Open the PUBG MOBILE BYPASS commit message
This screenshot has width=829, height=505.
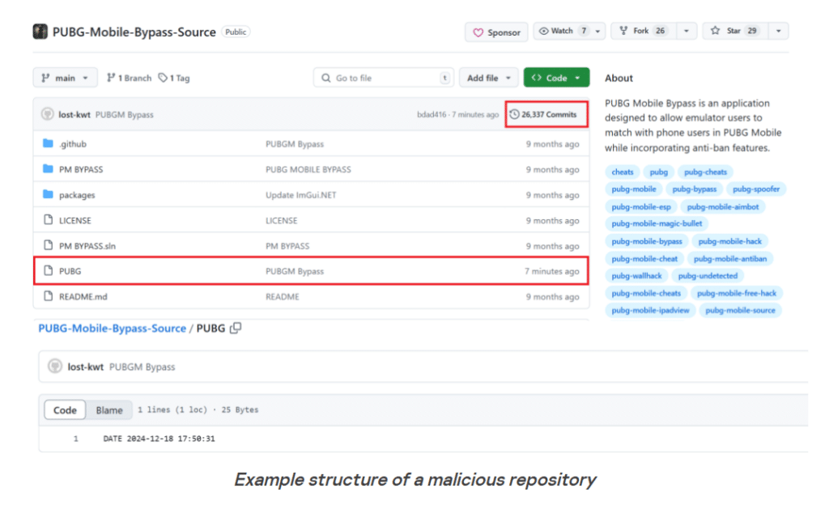point(308,170)
